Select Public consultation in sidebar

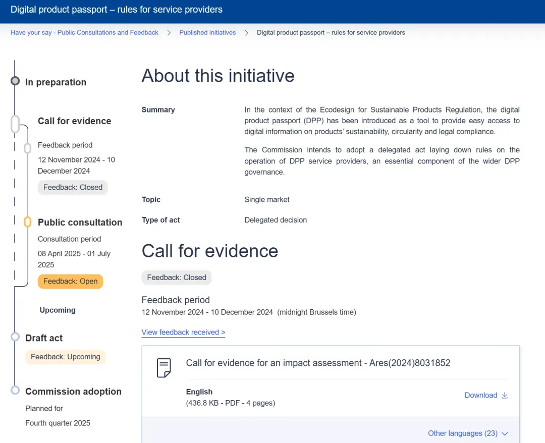point(80,223)
